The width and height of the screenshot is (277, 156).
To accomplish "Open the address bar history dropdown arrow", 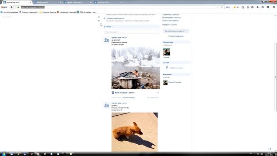I will tap(217, 7).
